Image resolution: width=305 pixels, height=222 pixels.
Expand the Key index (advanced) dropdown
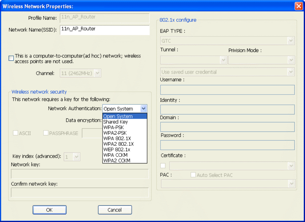[x=77, y=157]
